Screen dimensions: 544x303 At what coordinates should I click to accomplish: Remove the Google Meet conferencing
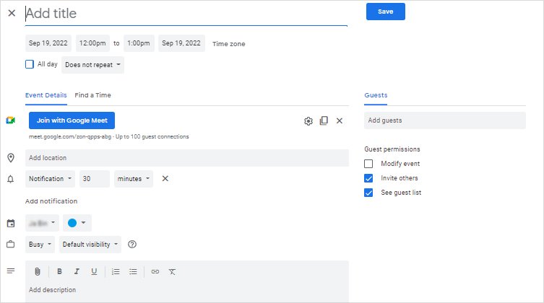click(340, 120)
